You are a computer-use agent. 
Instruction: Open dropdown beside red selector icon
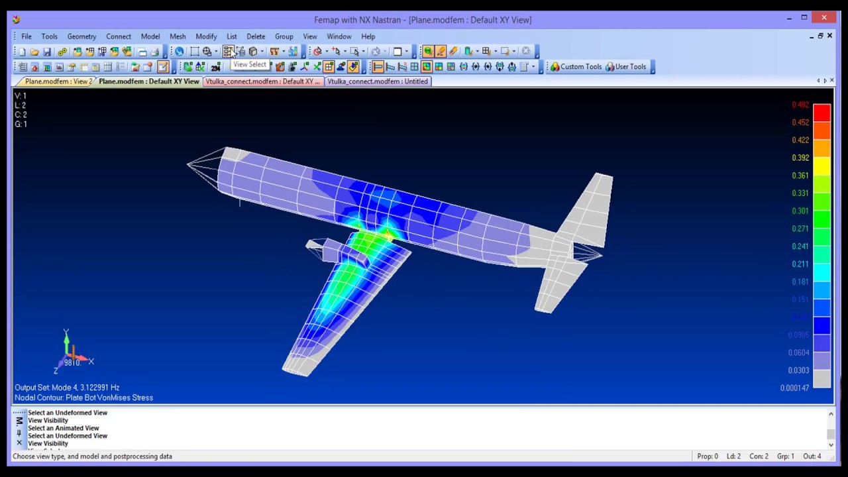(x=327, y=51)
